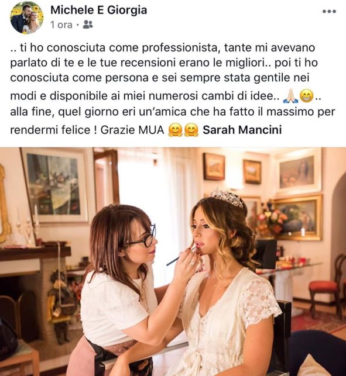Click the "1 ora" post timestamp
This screenshot has height=376, width=346.
point(61,25)
